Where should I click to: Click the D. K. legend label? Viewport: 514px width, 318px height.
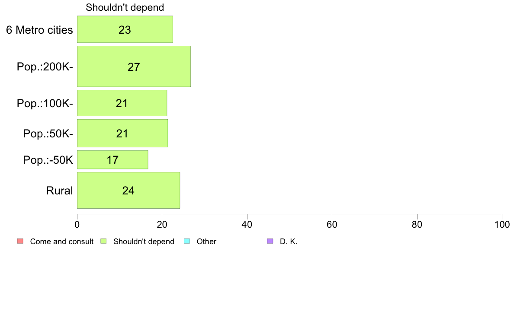(x=289, y=242)
